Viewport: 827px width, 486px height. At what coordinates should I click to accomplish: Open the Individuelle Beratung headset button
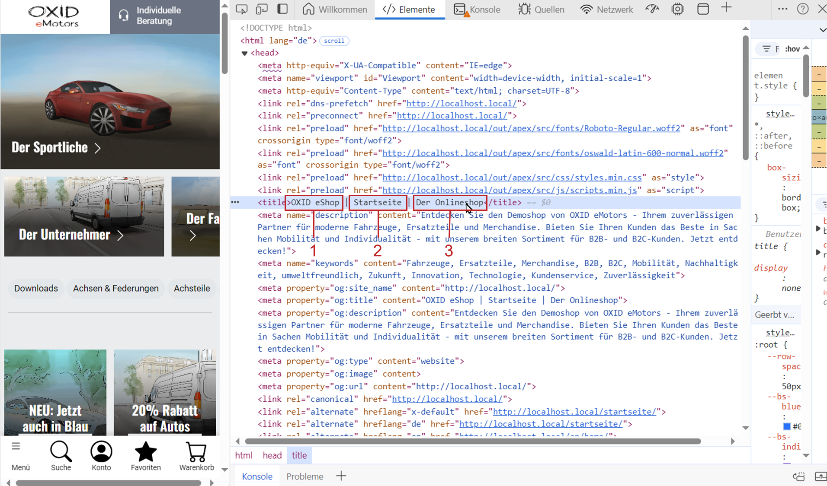pos(165,16)
